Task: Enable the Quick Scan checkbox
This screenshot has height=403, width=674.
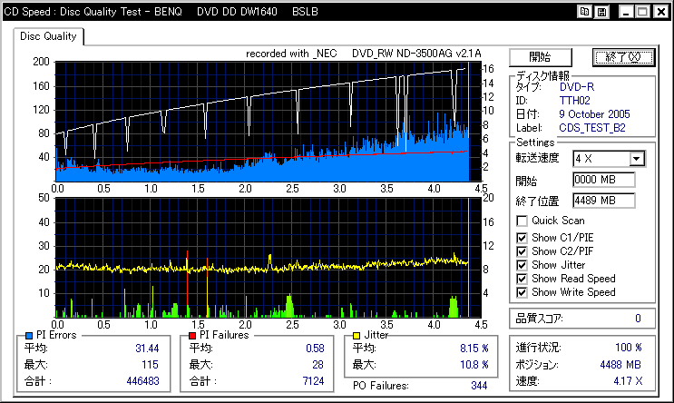Action: pyautogui.click(x=522, y=221)
